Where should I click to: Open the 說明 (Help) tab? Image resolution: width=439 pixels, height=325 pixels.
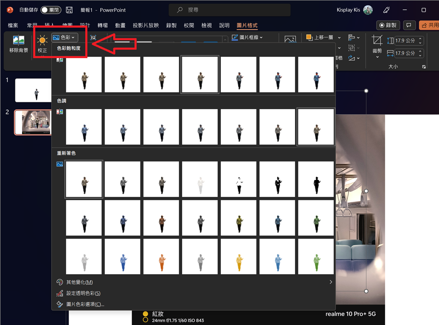pos(224,25)
